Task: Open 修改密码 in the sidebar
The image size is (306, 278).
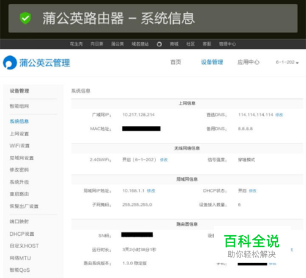Action: 20,170
